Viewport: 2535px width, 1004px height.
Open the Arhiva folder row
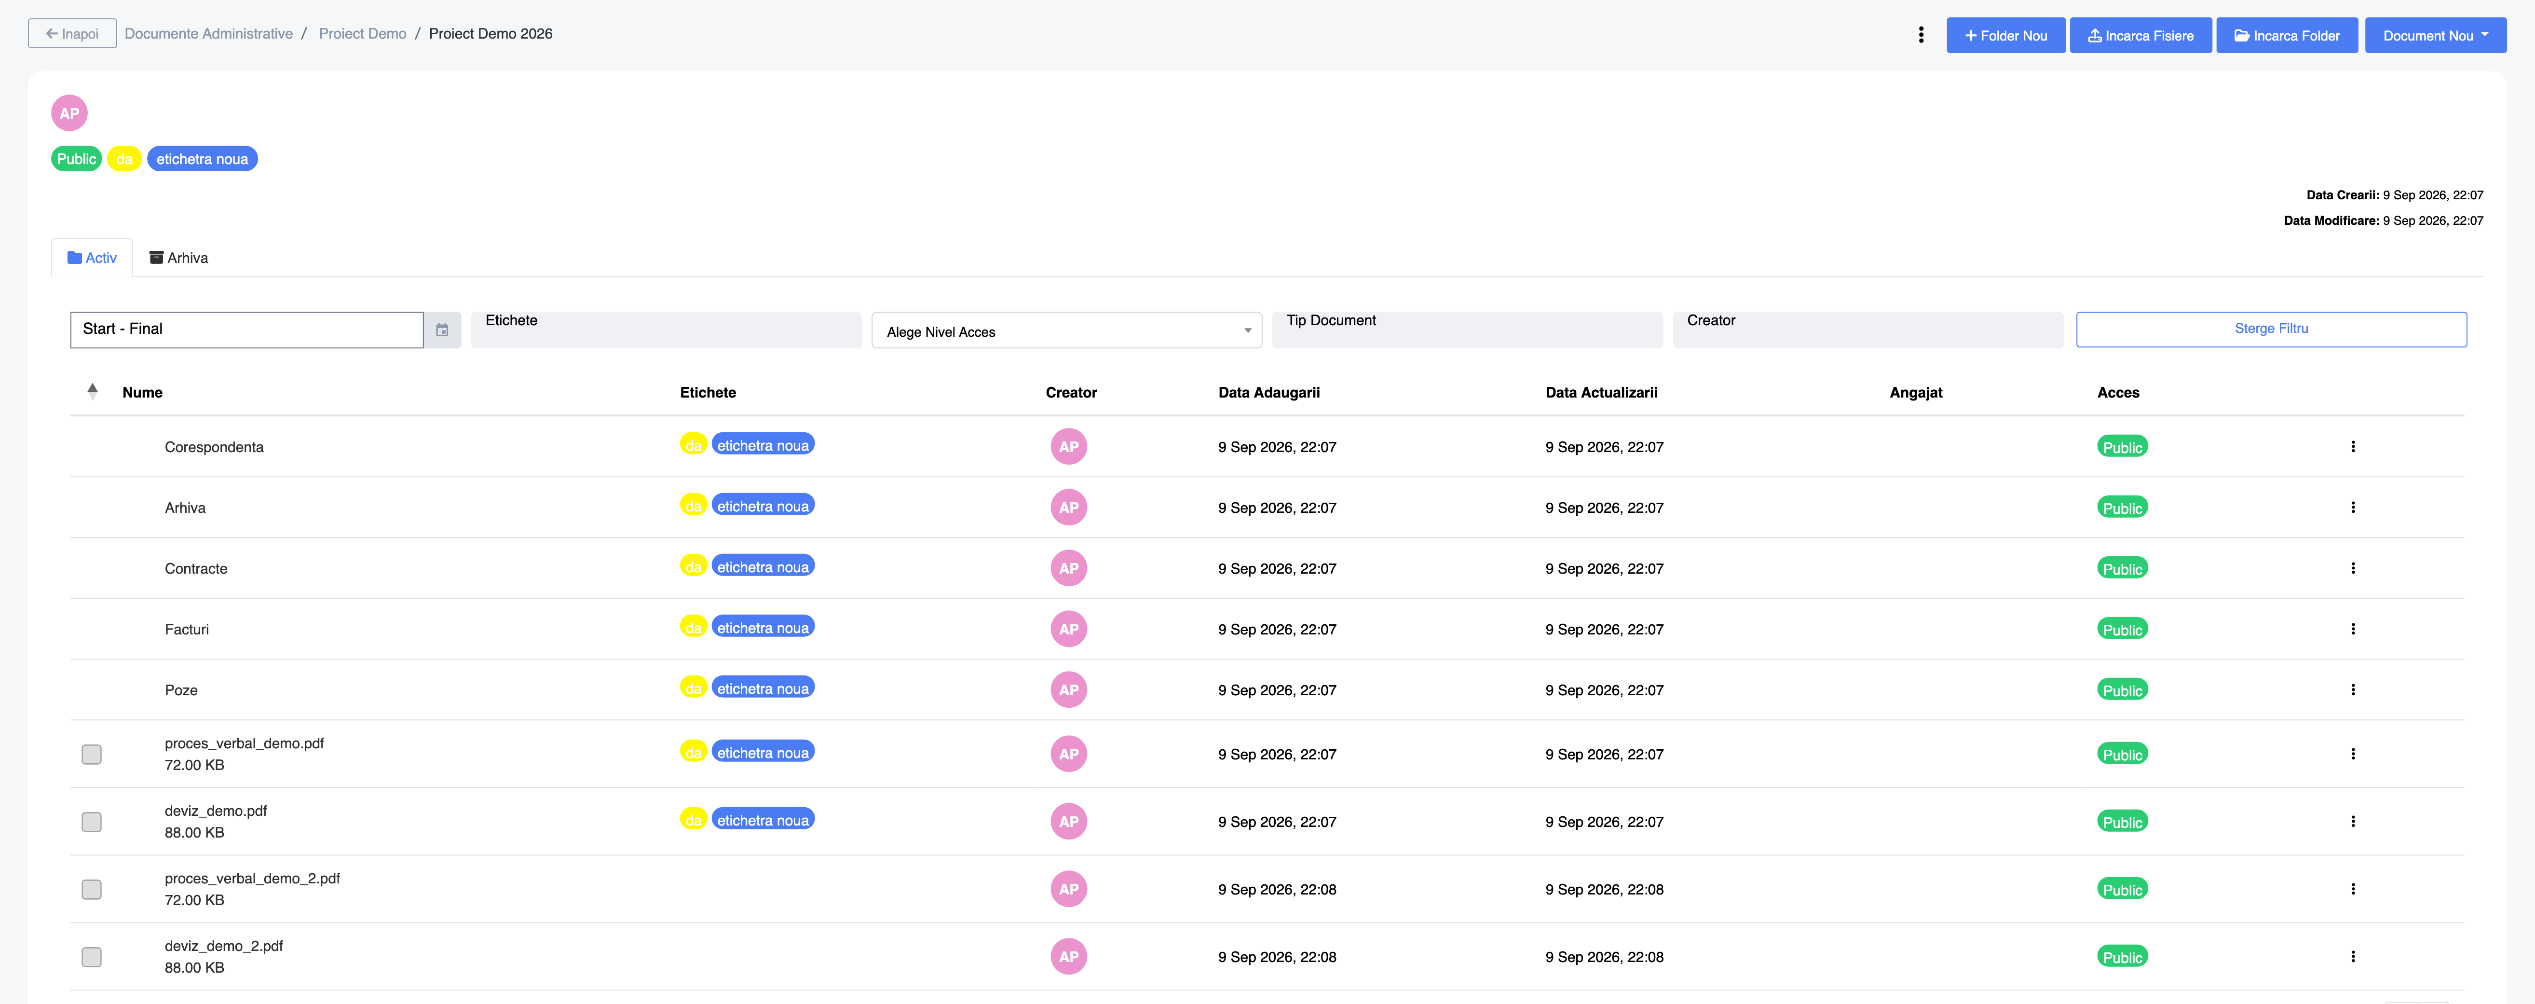click(185, 508)
